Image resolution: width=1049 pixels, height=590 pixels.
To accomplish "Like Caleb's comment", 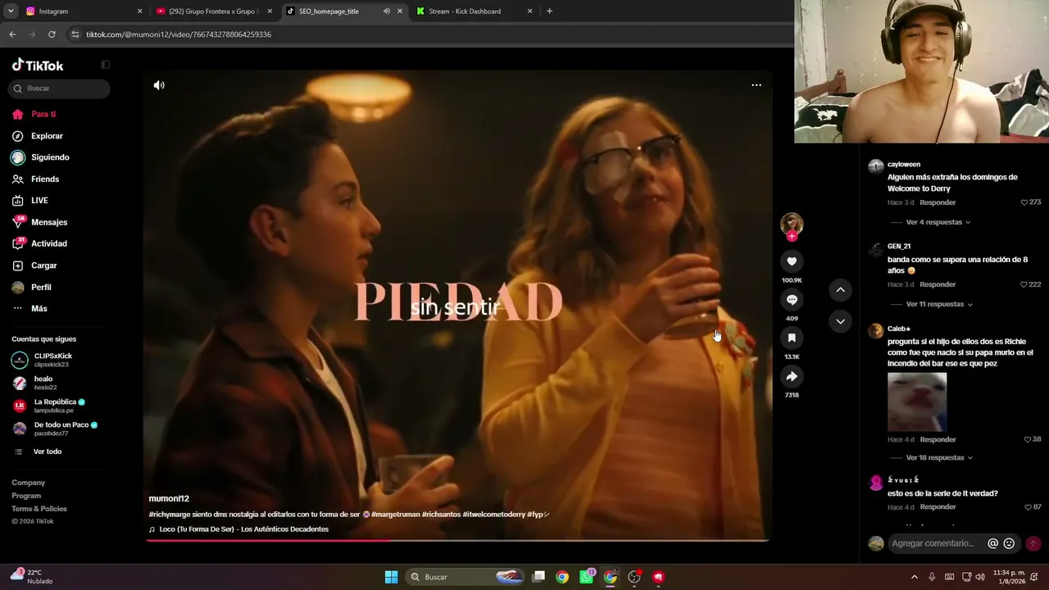I will [x=1027, y=439].
